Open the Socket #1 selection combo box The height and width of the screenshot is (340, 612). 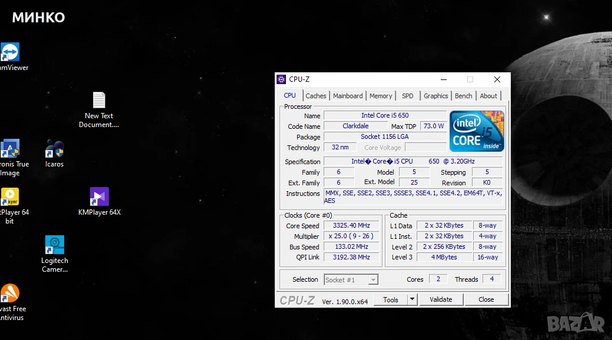click(x=351, y=280)
